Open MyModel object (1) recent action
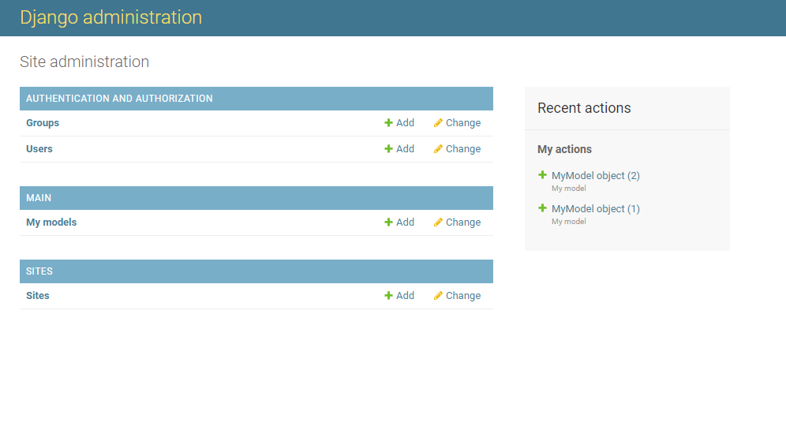This screenshot has height=445, width=786. pos(596,209)
